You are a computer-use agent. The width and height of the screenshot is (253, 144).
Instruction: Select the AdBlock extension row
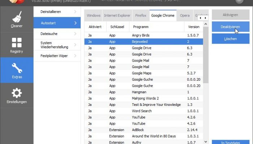click(143, 130)
